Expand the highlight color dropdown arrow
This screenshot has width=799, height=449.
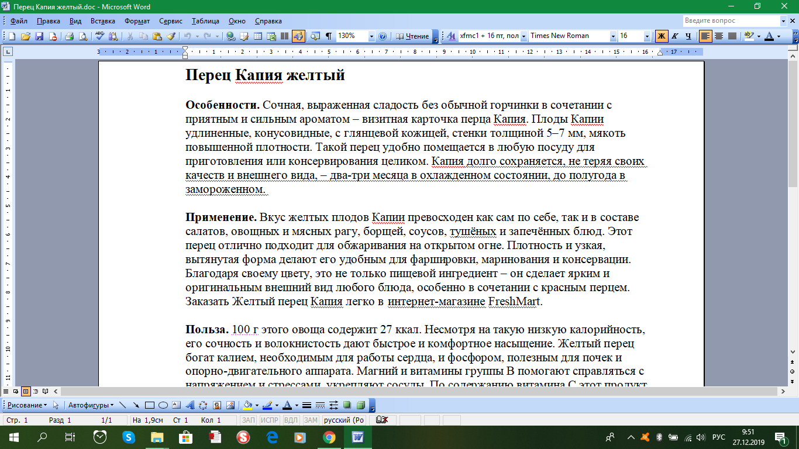(758, 36)
